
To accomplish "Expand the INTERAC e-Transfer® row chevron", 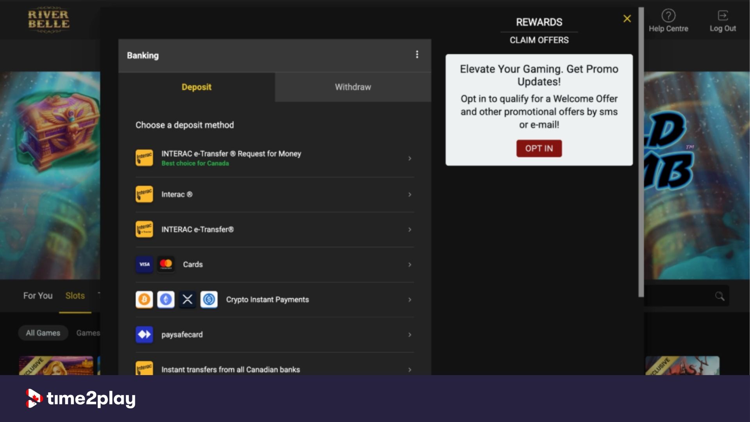I will (x=410, y=230).
